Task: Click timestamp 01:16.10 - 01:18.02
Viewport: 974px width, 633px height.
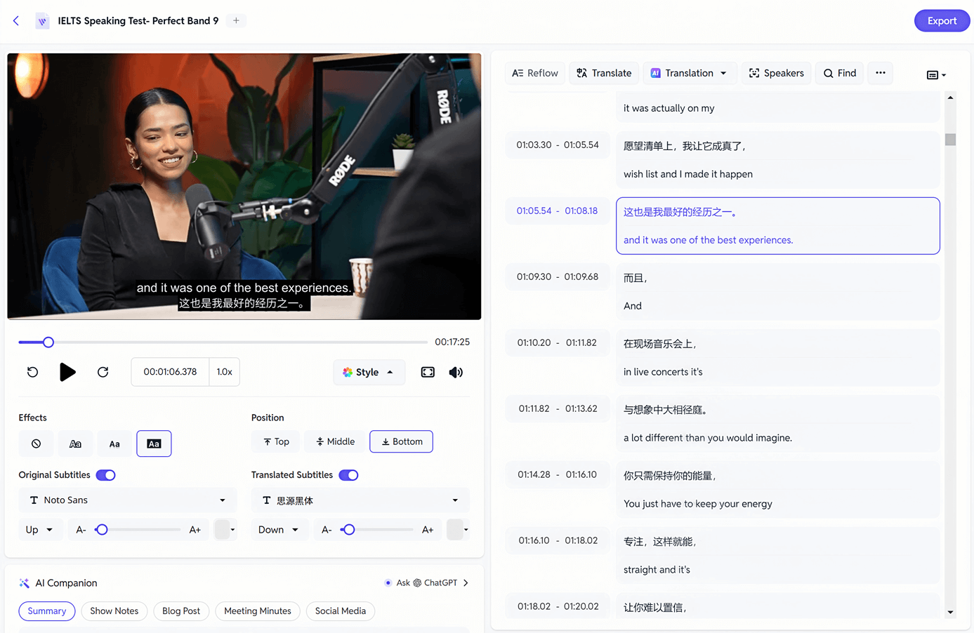Action: [558, 541]
